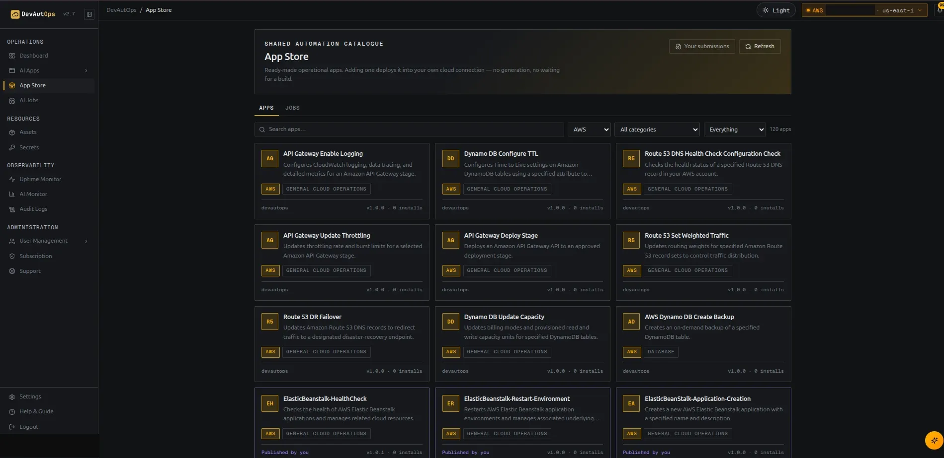This screenshot has height=458, width=944.
Task: Open Route 53 Set Weighted Traffic card
Action: (x=703, y=262)
